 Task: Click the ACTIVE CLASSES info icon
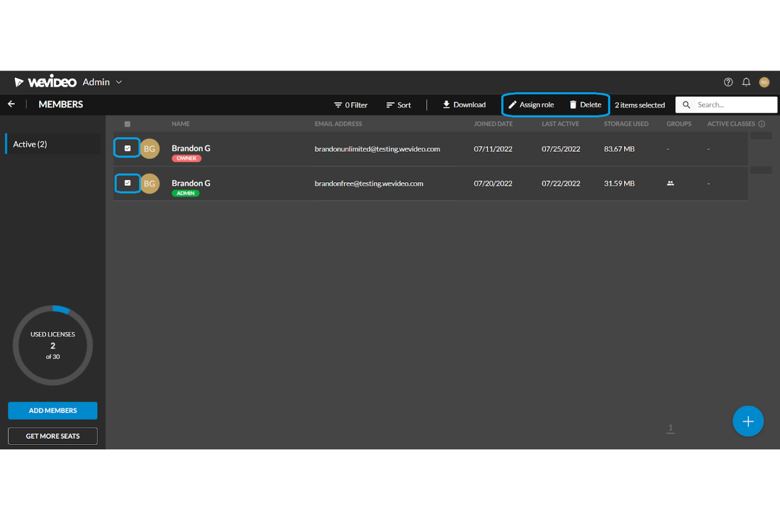762,124
